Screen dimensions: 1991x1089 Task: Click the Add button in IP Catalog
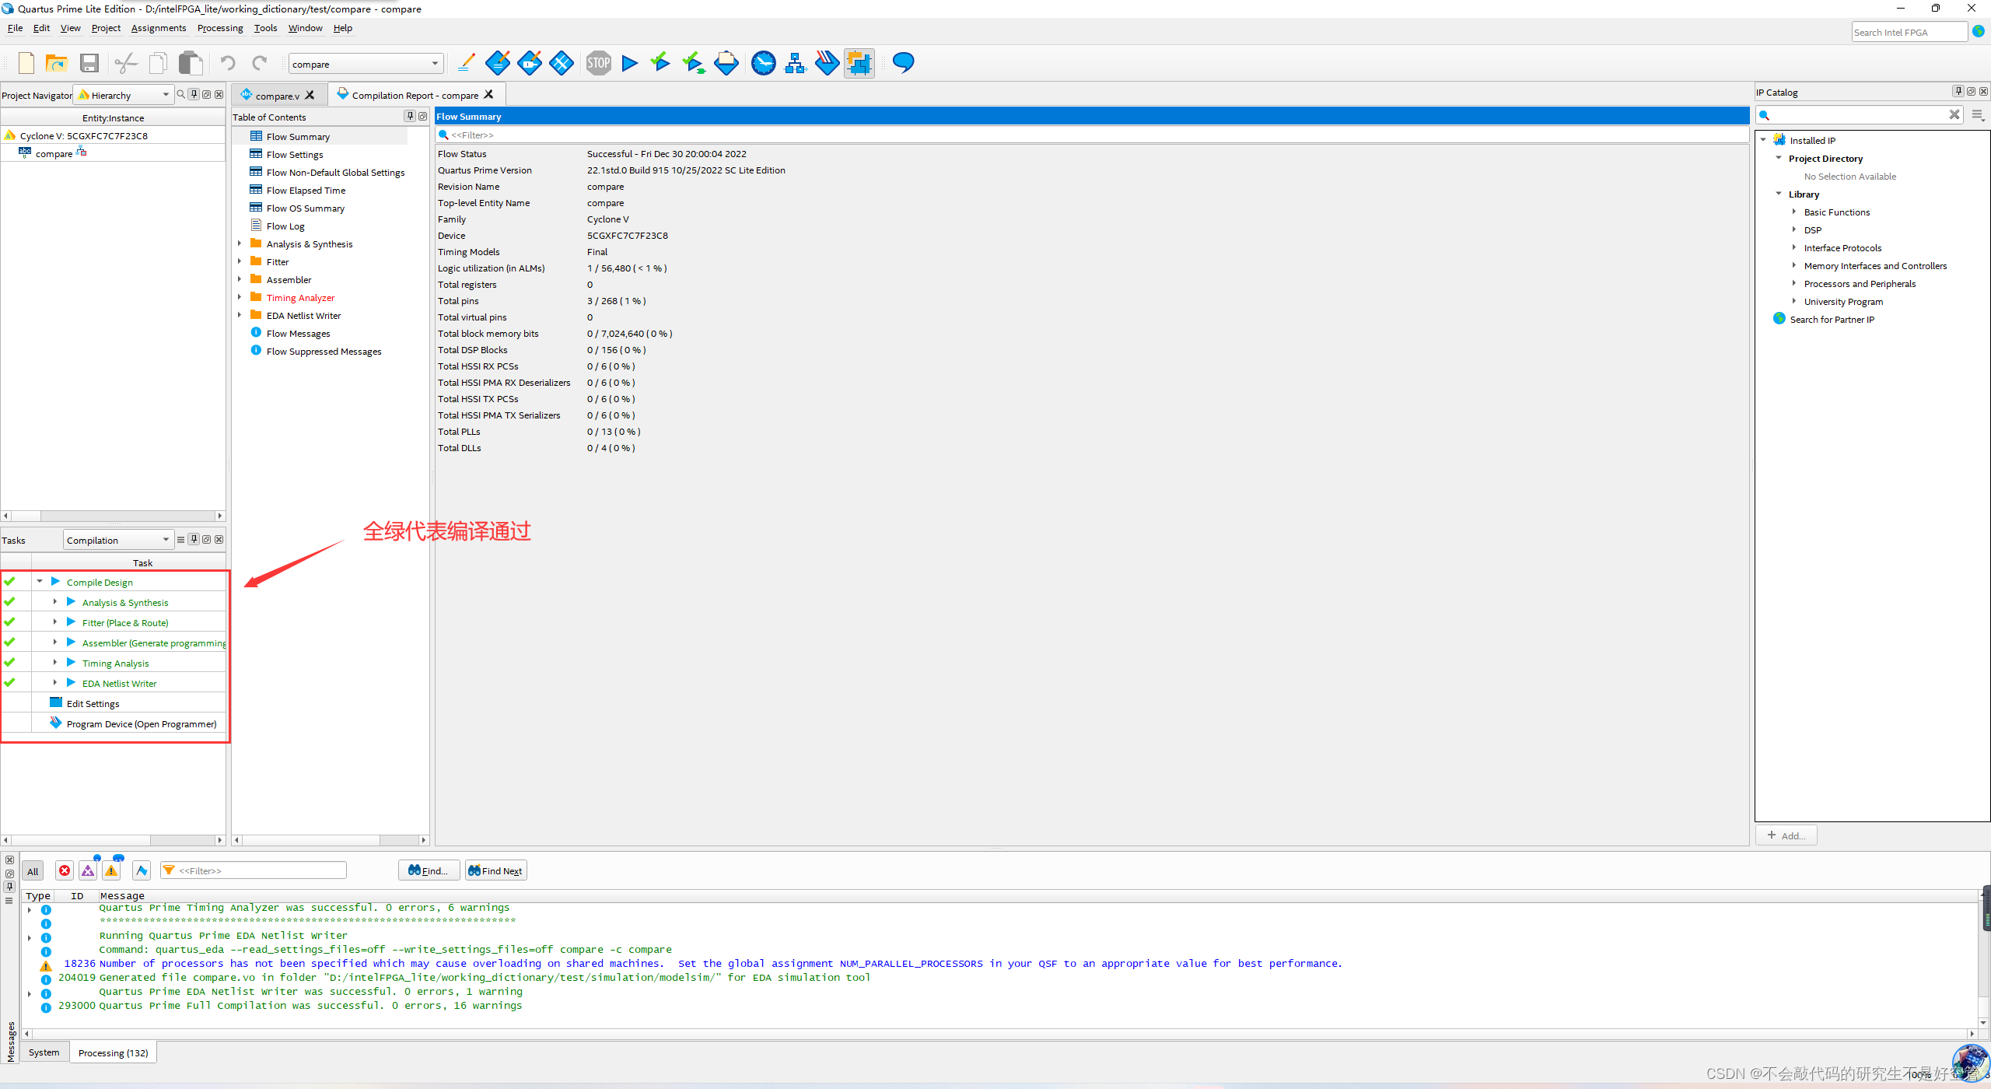(1786, 835)
